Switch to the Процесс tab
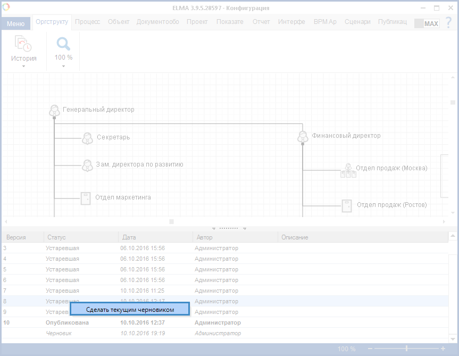The image size is (459, 356). (87, 22)
